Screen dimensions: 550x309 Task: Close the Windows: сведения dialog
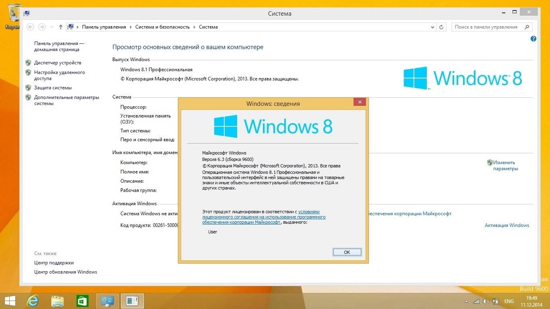click(x=360, y=102)
